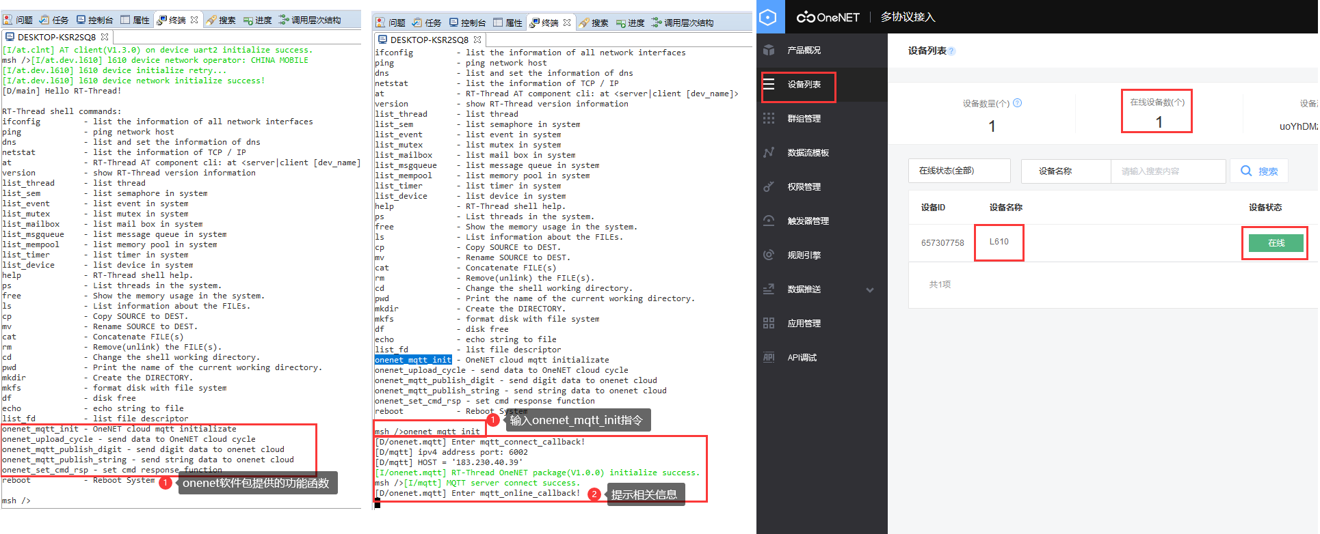Open 问题 tab in middle terminal window
This screenshot has width=1320, height=534.
click(x=391, y=23)
